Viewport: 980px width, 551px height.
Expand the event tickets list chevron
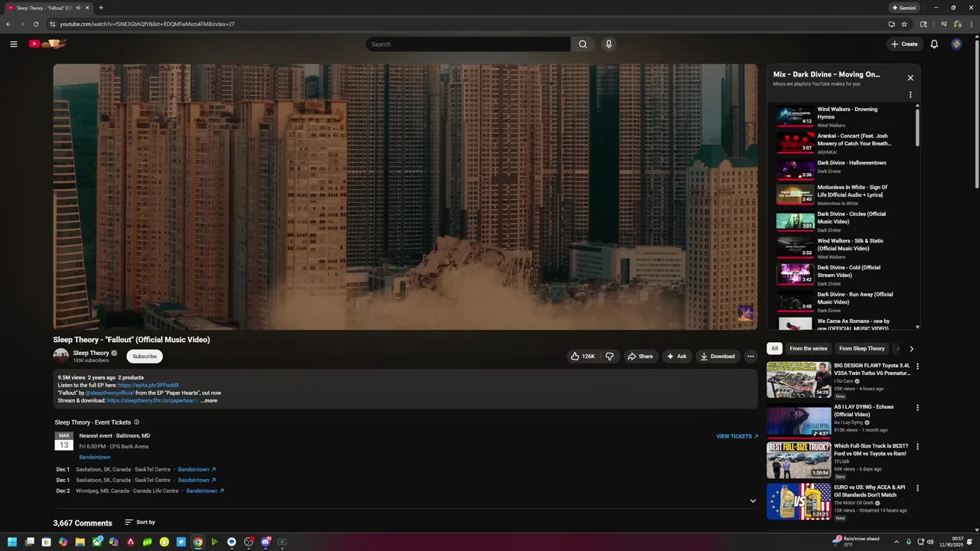[x=753, y=501]
